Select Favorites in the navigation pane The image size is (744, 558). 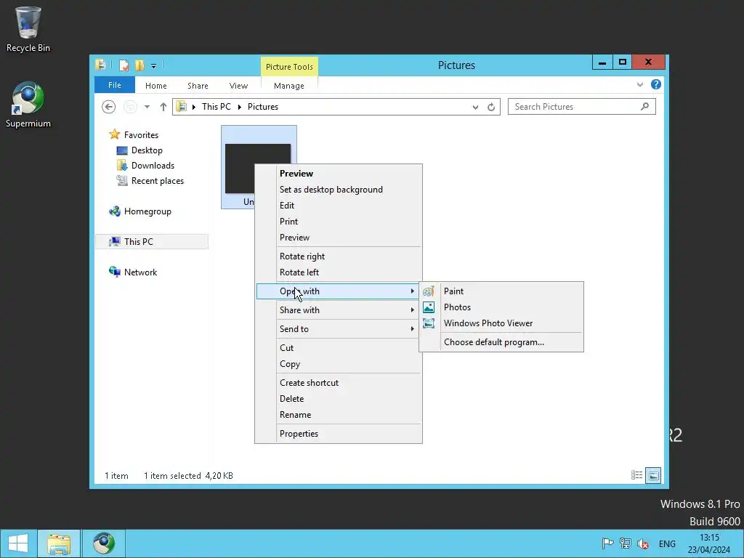point(141,135)
